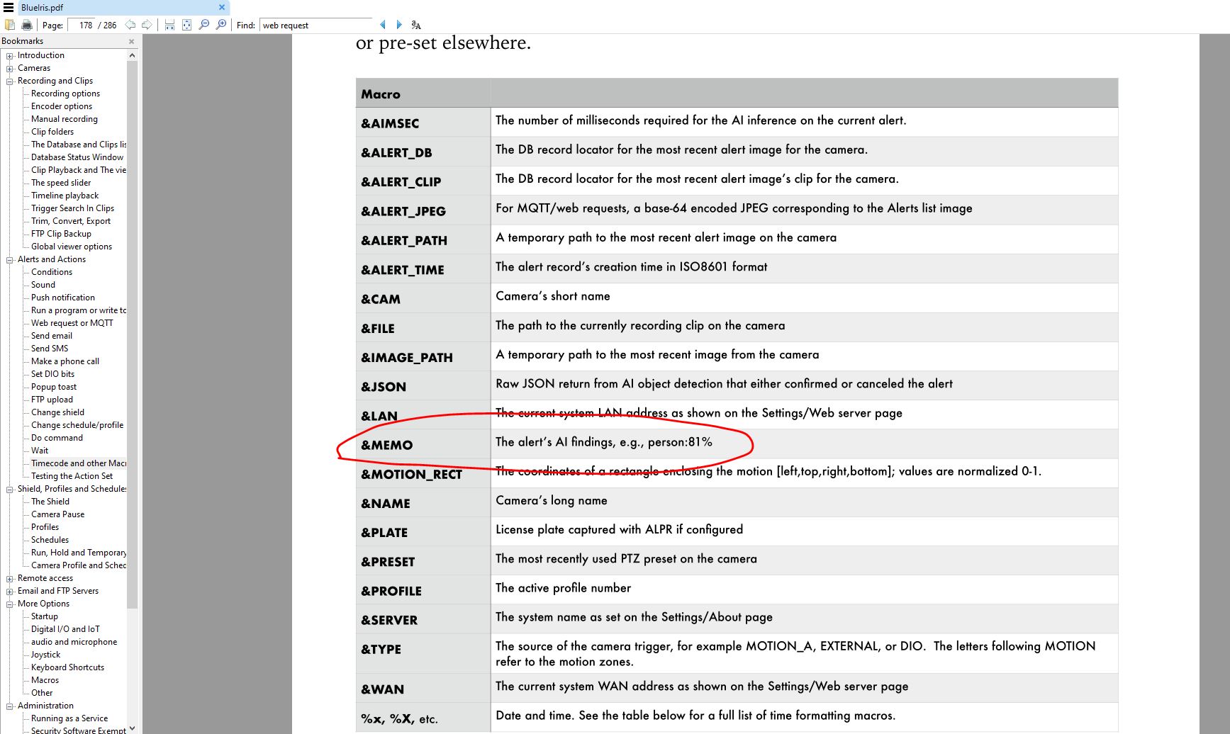Open the hamburger main menu
1230x734 pixels.
9,7
